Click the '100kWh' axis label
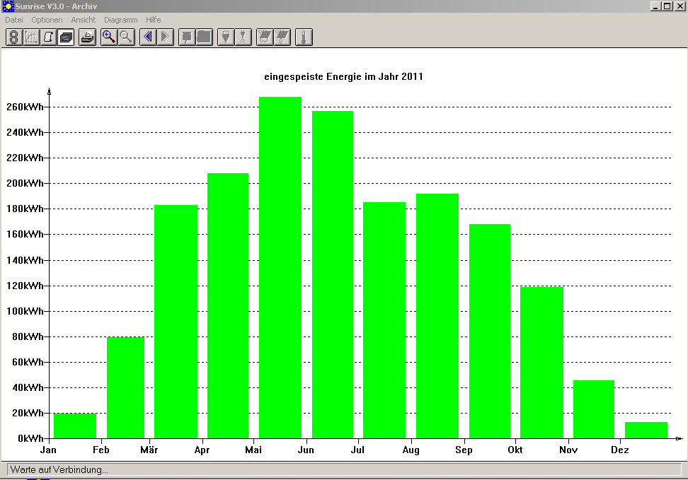Screen dimensions: 688x480 point(25,311)
